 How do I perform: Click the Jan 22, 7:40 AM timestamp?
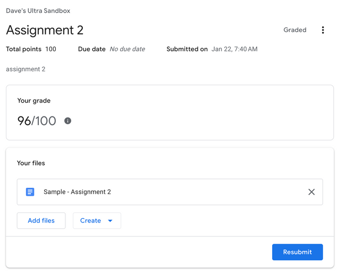[234, 49]
